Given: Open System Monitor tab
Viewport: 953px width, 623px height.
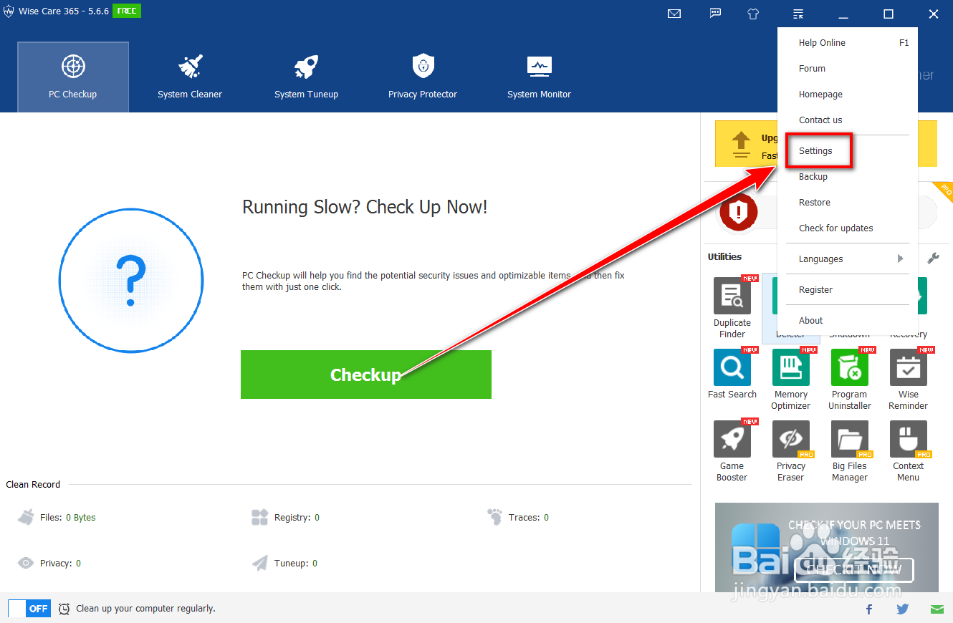Looking at the screenshot, I should (539, 77).
